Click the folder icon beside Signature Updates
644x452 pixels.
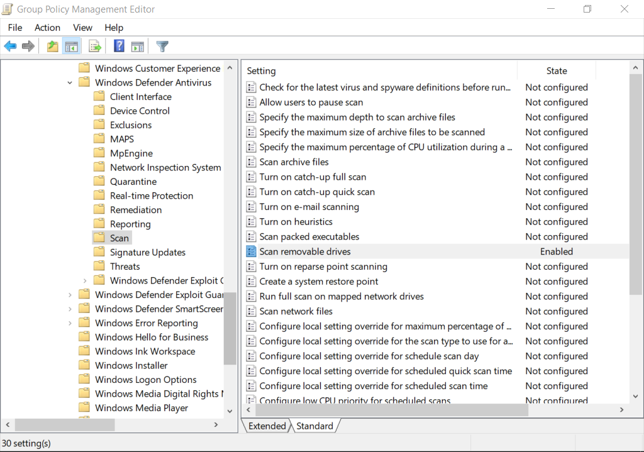pyautogui.click(x=99, y=251)
